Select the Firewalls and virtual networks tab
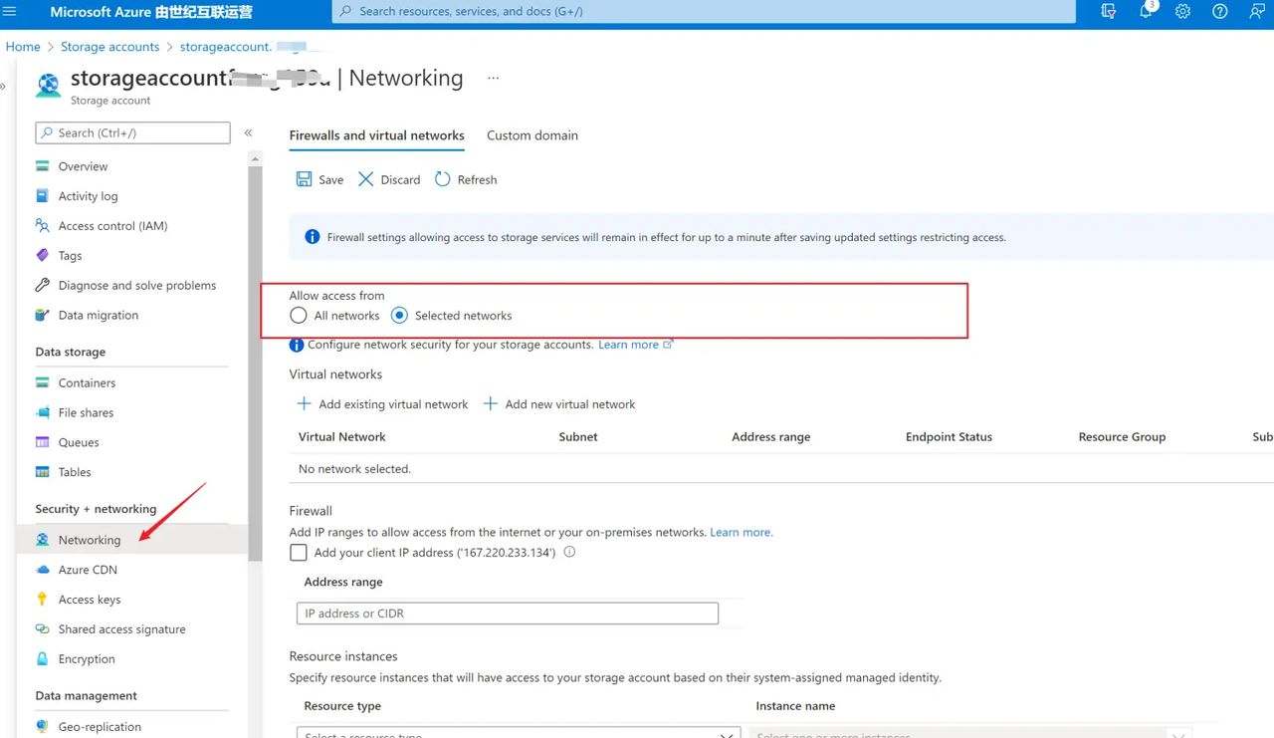1274x738 pixels. [376, 135]
